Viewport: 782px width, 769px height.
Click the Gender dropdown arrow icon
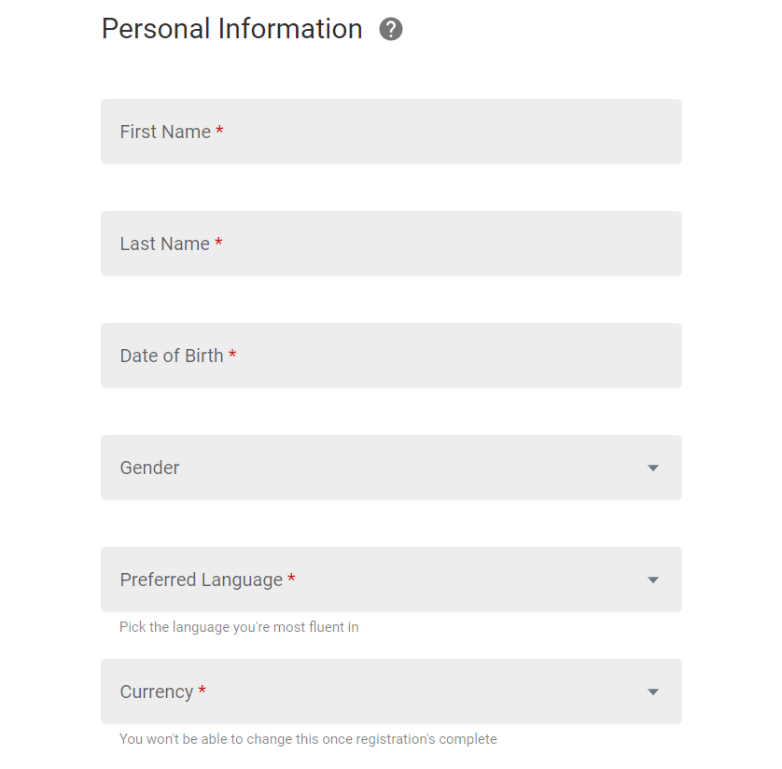(653, 468)
